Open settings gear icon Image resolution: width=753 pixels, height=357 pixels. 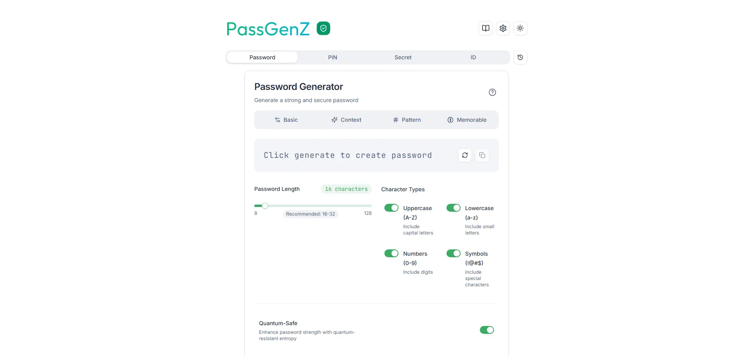pyautogui.click(x=503, y=28)
